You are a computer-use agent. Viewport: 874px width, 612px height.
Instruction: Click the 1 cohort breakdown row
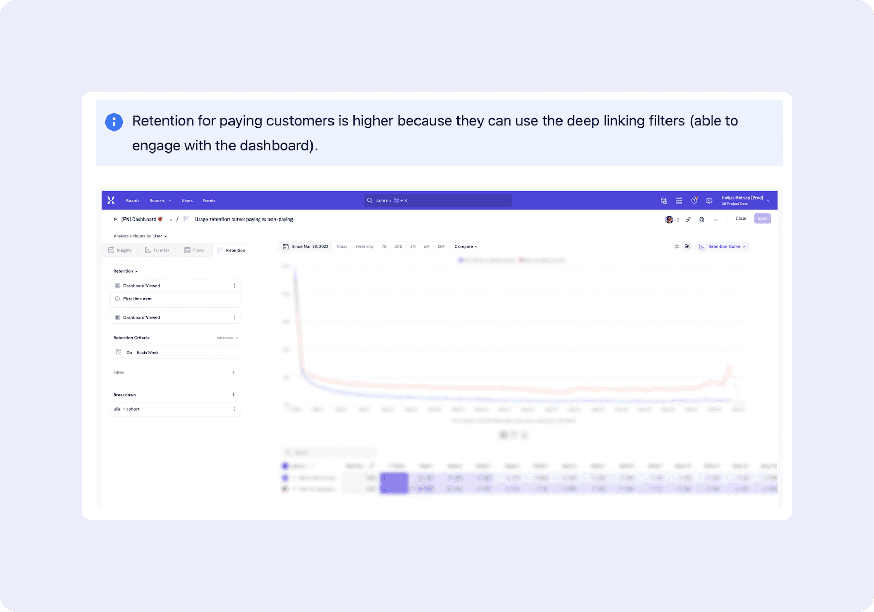[x=175, y=409]
